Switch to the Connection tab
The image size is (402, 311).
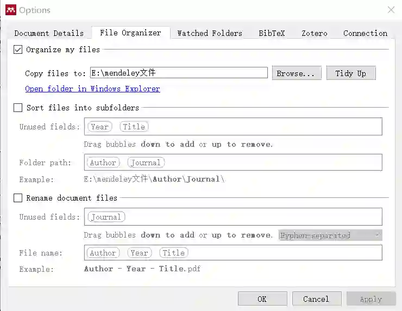tap(365, 33)
